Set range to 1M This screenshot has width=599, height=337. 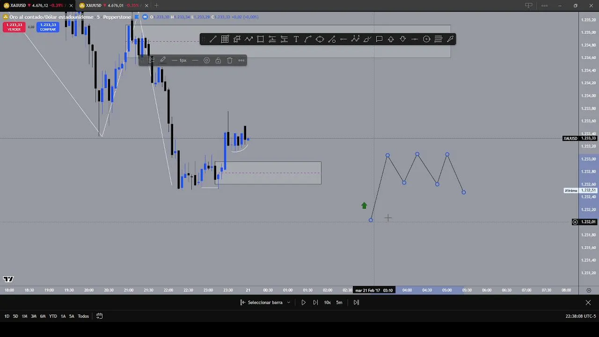(x=24, y=316)
